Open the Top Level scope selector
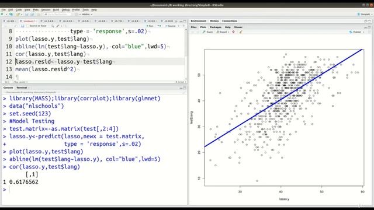 pos(20,82)
